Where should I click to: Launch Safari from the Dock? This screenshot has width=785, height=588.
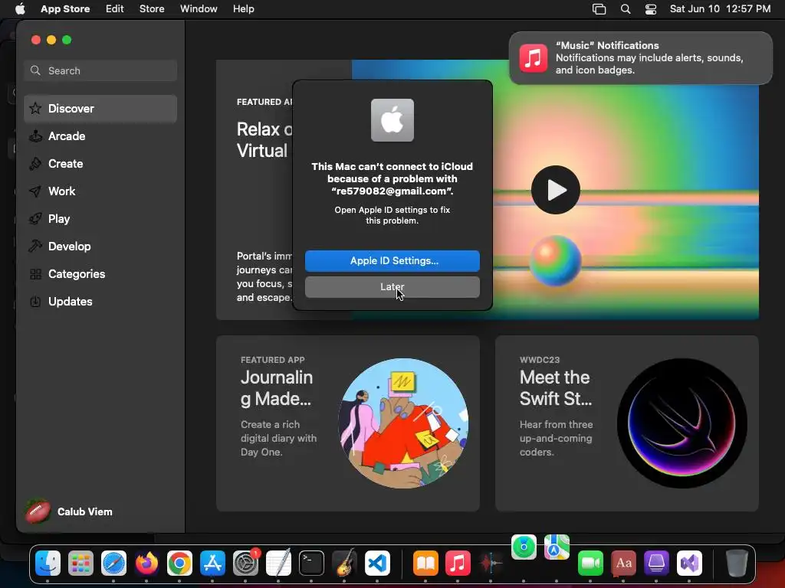[x=113, y=563]
